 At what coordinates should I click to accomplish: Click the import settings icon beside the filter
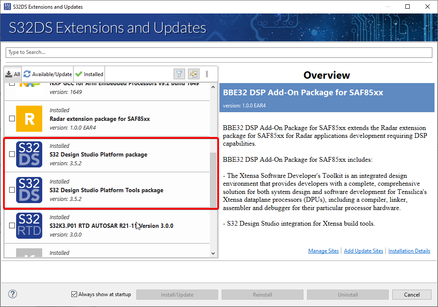[x=193, y=74]
